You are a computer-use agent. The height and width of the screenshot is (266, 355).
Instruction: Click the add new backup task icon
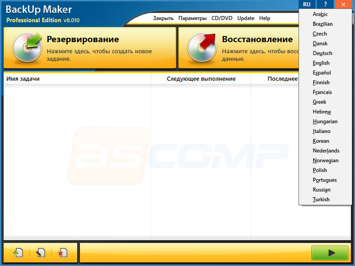pos(18,253)
